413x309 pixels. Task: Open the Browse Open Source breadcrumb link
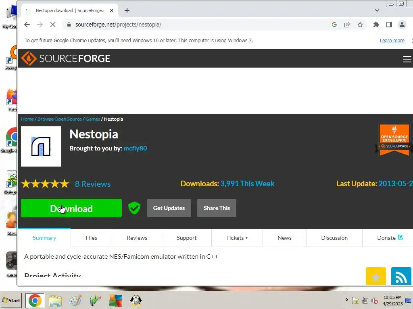pyautogui.click(x=60, y=119)
